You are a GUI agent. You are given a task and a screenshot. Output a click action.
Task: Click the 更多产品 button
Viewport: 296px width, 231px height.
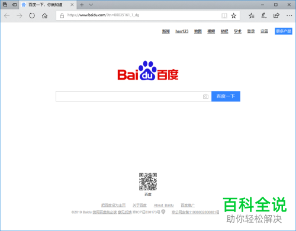[x=284, y=31]
